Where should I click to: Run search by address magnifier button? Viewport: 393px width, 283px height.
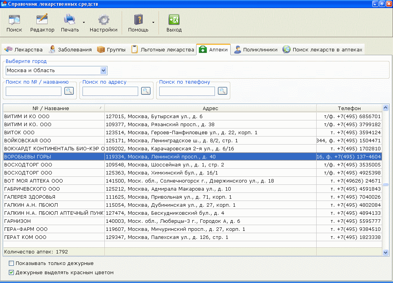click(145, 91)
